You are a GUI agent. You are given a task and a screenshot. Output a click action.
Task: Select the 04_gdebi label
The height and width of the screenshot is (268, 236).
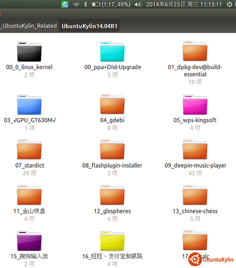(112, 120)
